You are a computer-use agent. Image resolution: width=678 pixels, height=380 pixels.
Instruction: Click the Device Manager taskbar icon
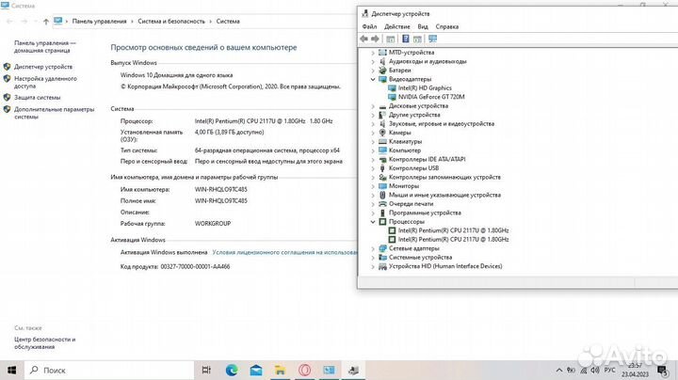coord(353,370)
